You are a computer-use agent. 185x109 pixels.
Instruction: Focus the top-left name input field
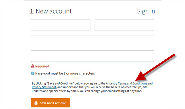(60, 25)
